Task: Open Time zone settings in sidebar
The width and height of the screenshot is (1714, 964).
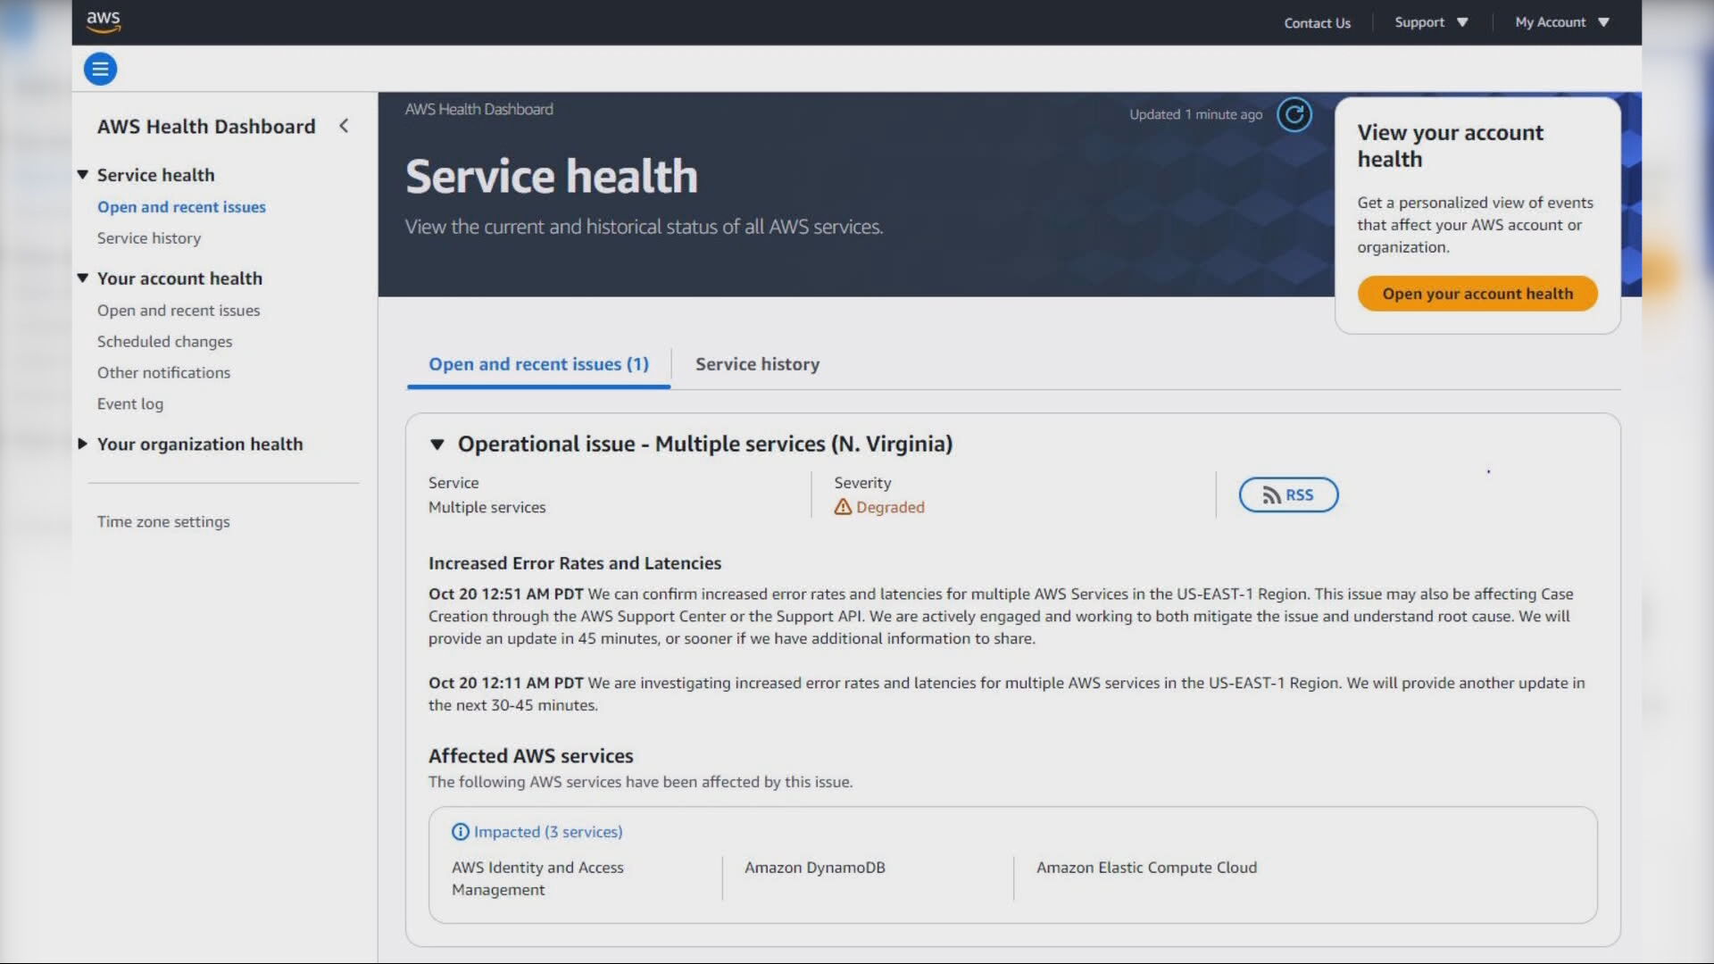Action: 163,521
